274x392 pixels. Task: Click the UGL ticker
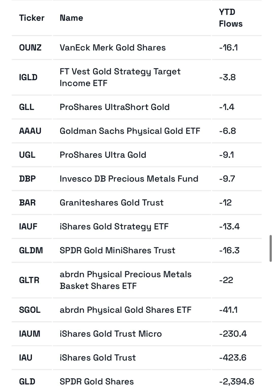(x=27, y=155)
